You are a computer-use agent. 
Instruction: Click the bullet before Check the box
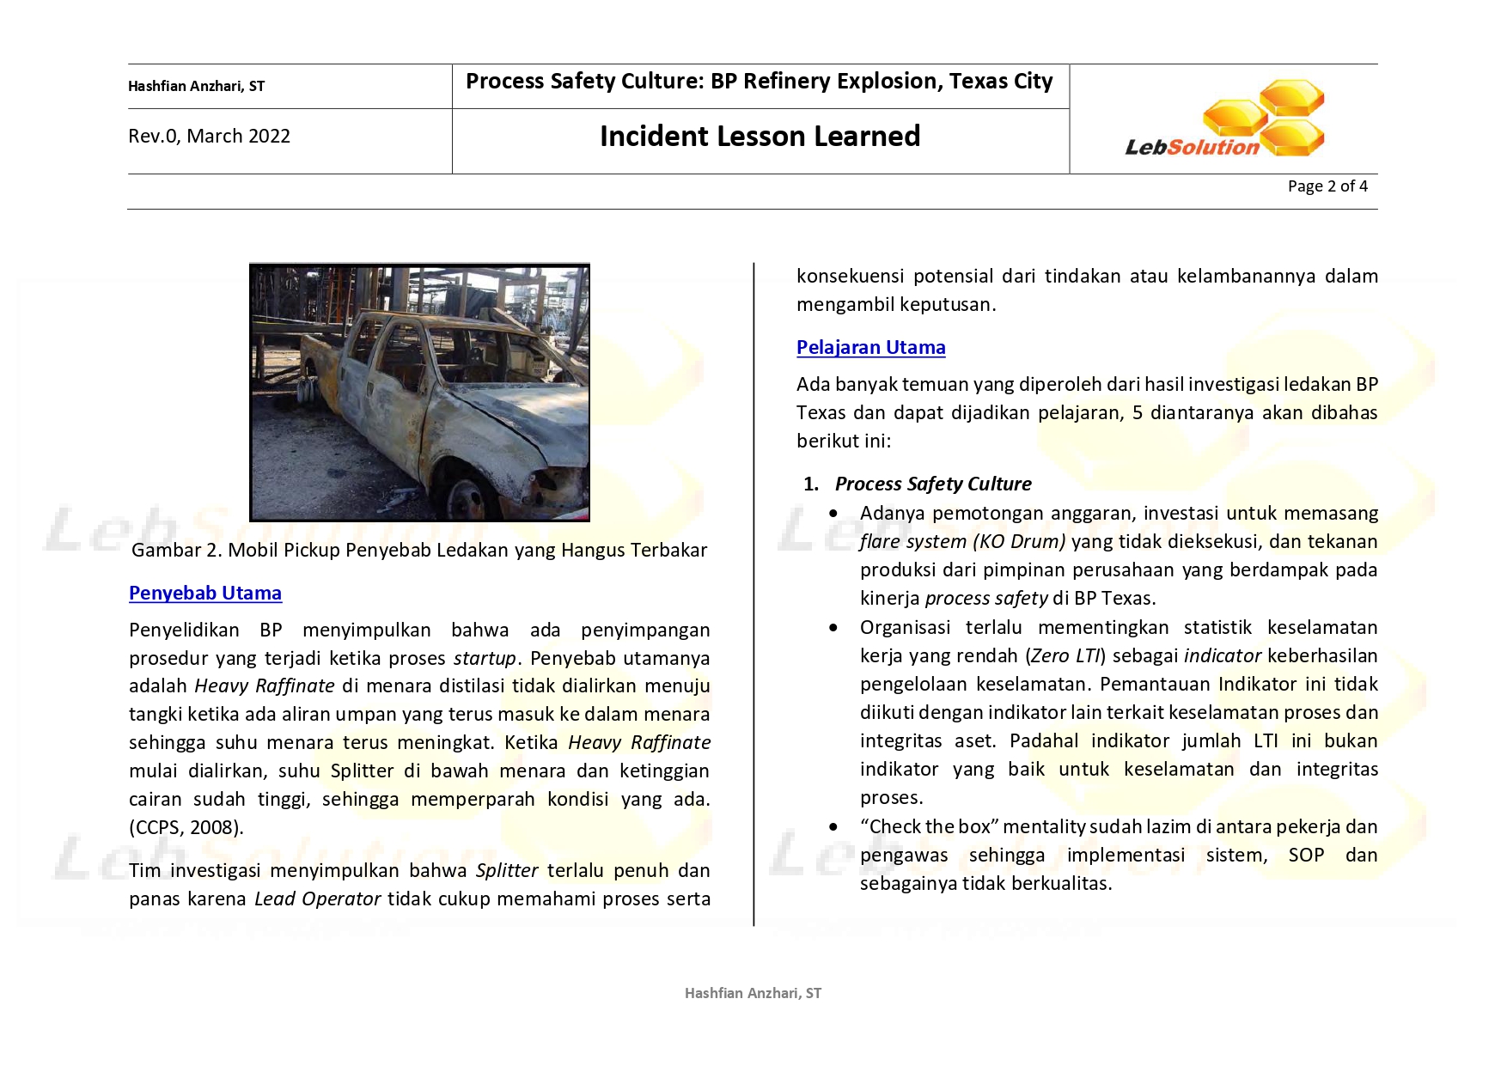(x=833, y=827)
